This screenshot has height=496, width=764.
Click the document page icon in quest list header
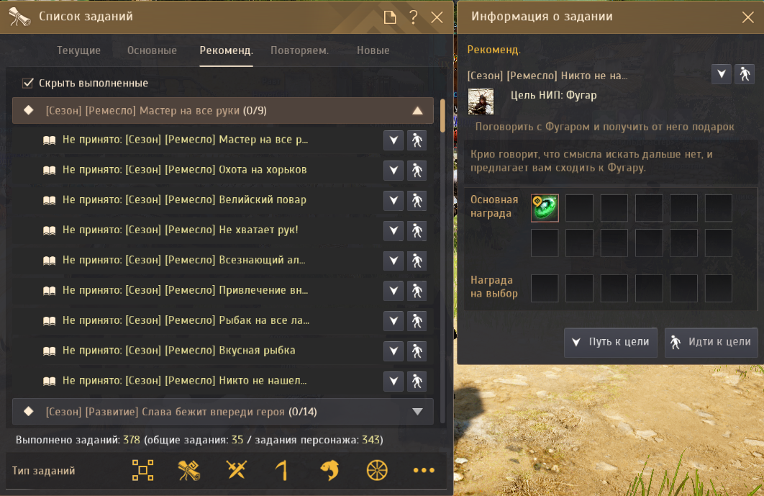pyautogui.click(x=390, y=17)
